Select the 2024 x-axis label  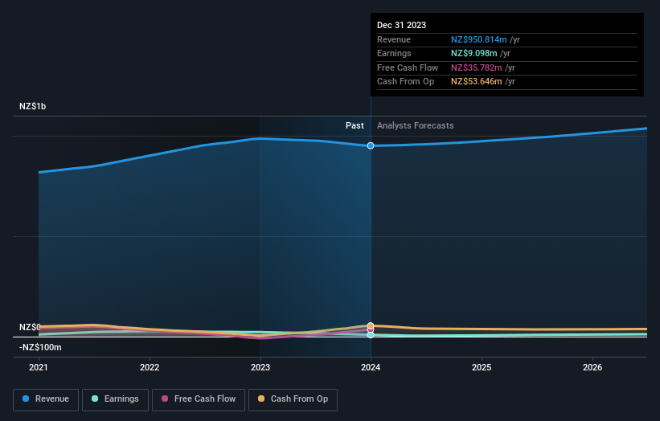[371, 367]
